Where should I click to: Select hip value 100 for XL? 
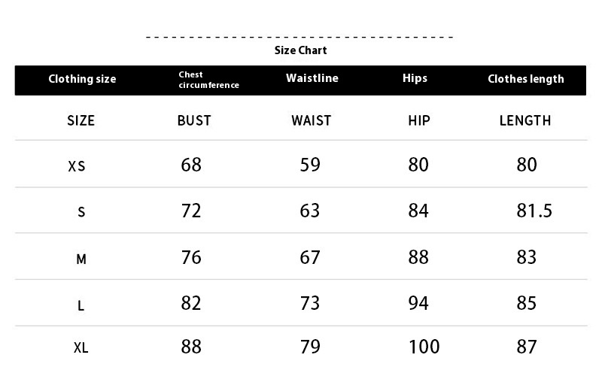click(424, 347)
